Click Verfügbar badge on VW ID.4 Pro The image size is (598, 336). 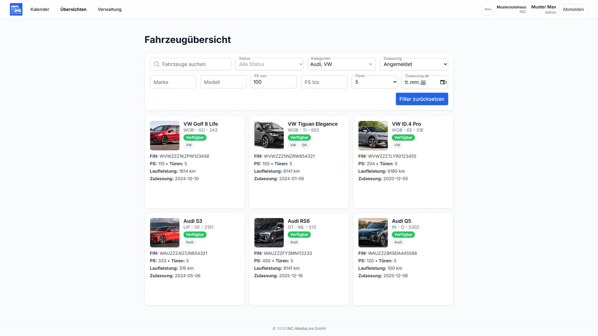[403, 137]
